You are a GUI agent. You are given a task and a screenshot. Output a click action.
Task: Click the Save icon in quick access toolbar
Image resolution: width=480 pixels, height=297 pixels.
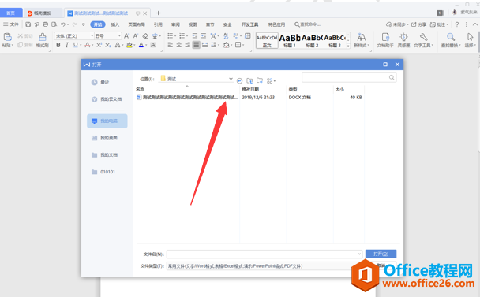click(x=28, y=24)
